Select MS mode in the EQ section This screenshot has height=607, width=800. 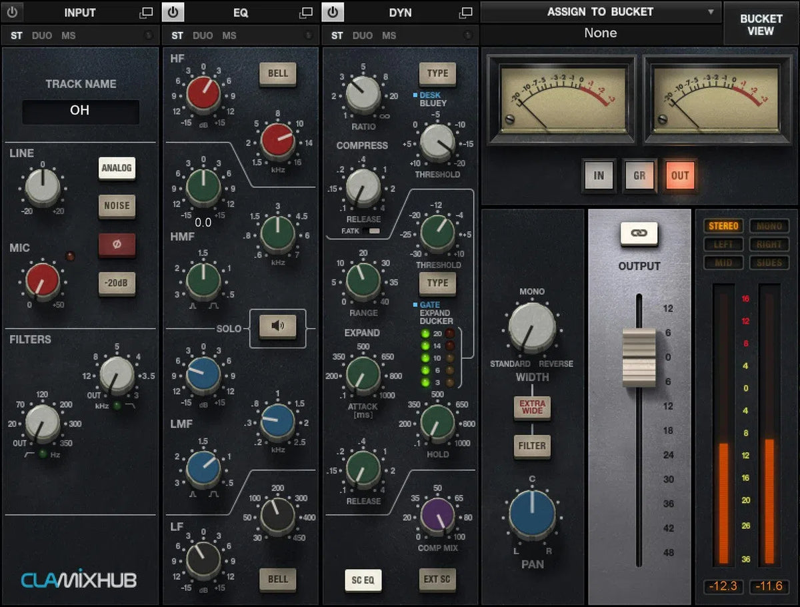pyautogui.click(x=229, y=35)
